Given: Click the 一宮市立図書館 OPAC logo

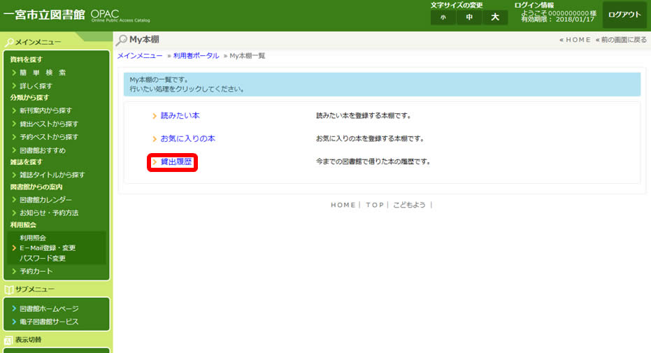Looking at the screenshot, I should [77, 15].
